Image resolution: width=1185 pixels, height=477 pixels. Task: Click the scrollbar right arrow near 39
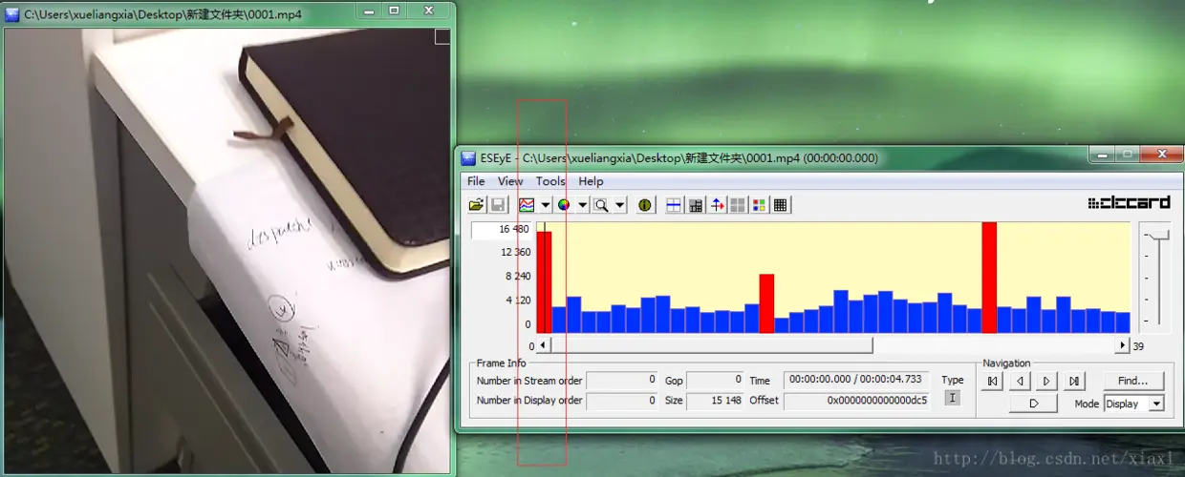pyautogui.click(x=1123, y=345)
